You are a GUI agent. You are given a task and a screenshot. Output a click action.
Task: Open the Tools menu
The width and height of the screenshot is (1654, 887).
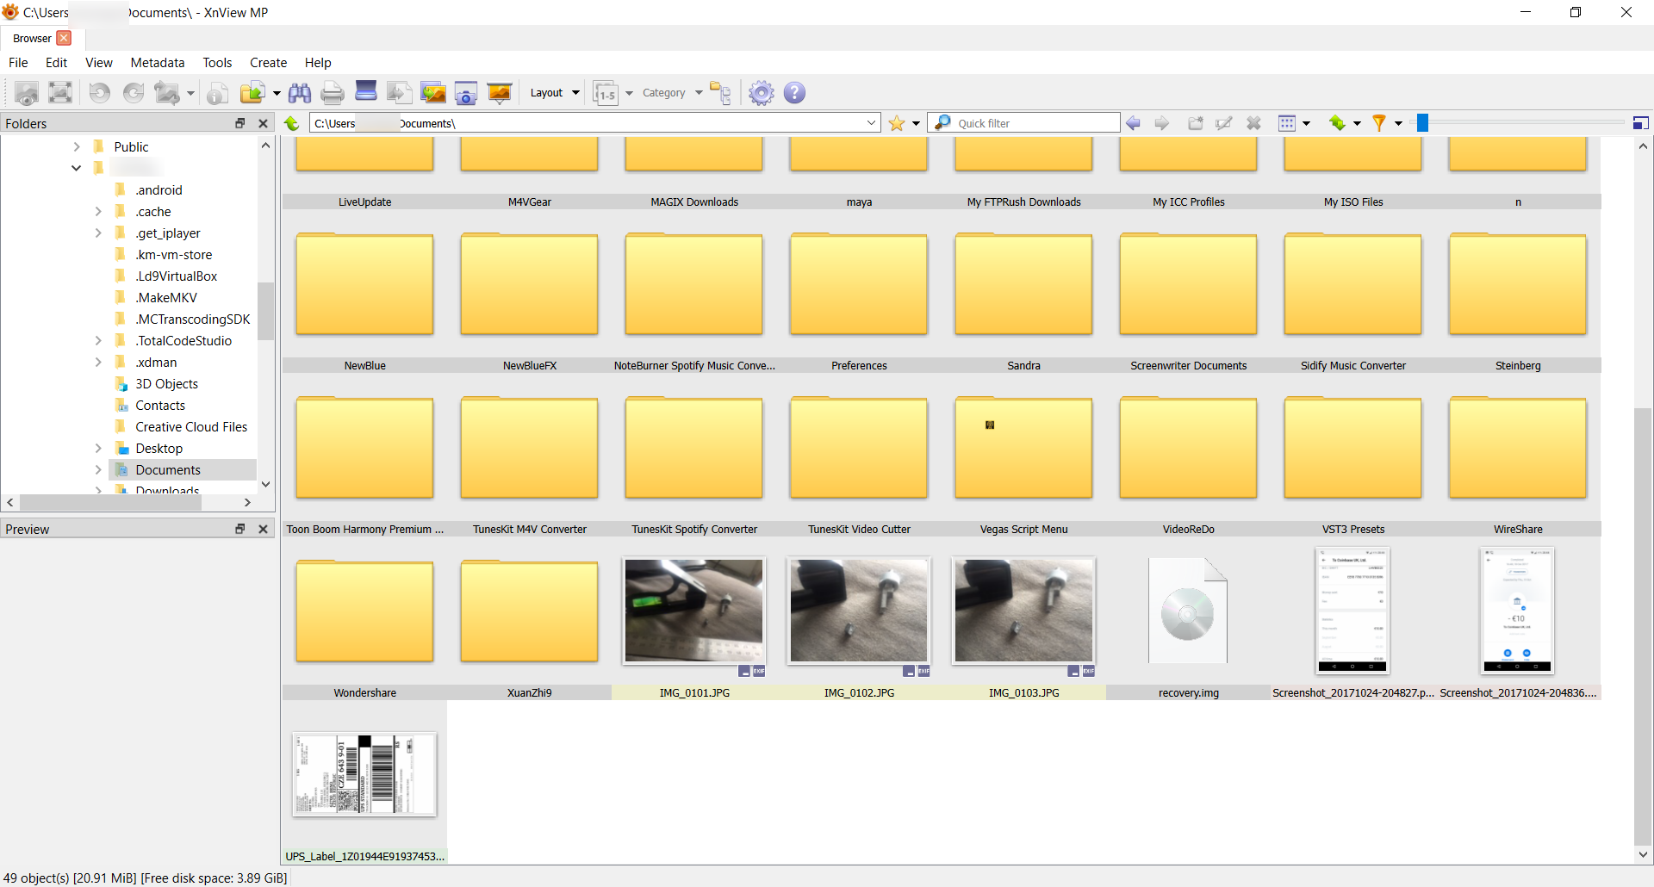coord(217,63)
